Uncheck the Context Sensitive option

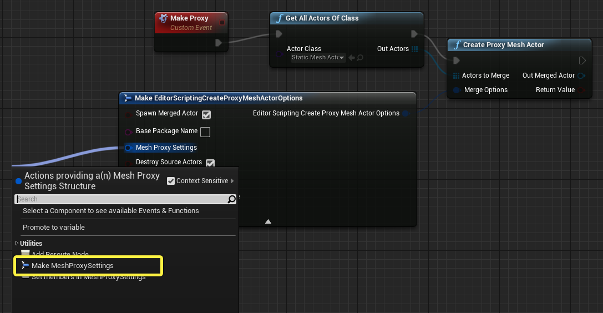(171, 181)
